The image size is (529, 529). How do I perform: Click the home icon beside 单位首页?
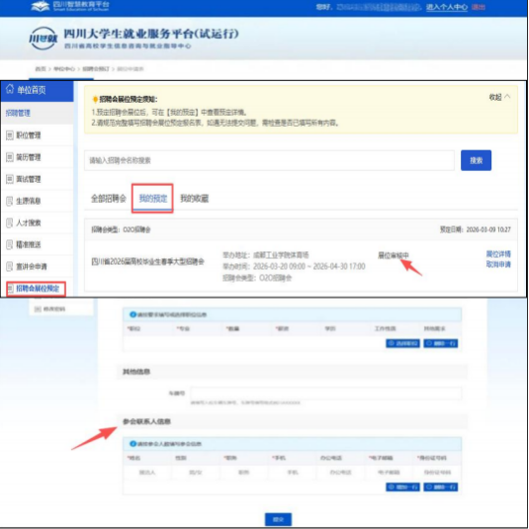[x=10, y=89]
